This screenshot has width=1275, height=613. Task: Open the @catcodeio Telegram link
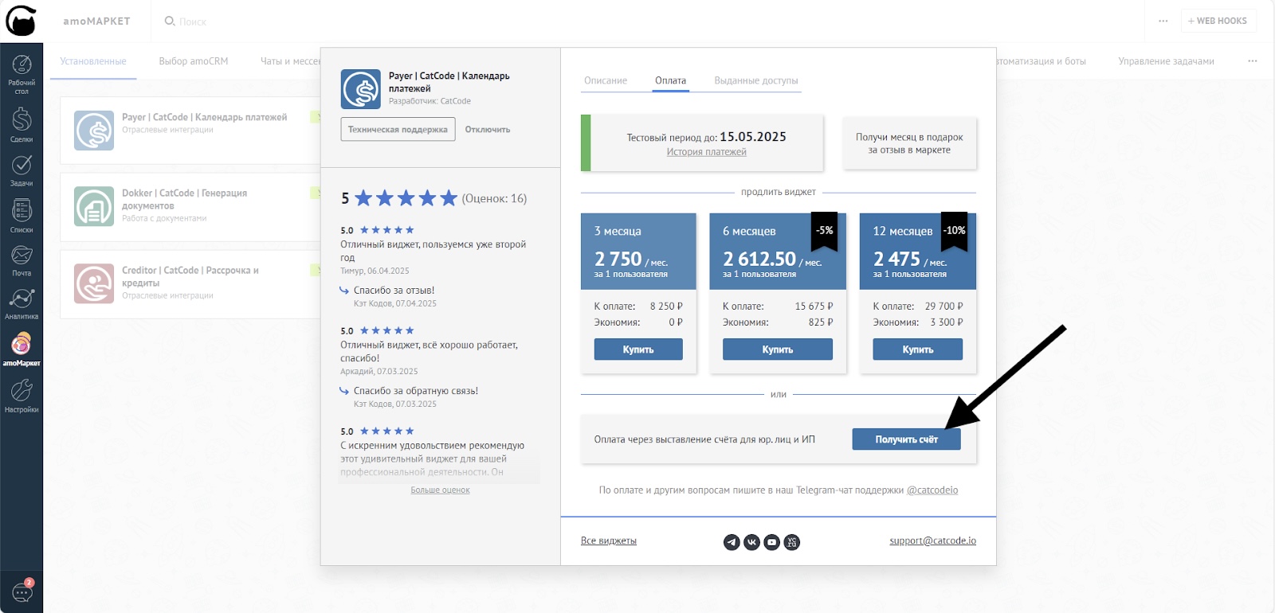[932, 490]
